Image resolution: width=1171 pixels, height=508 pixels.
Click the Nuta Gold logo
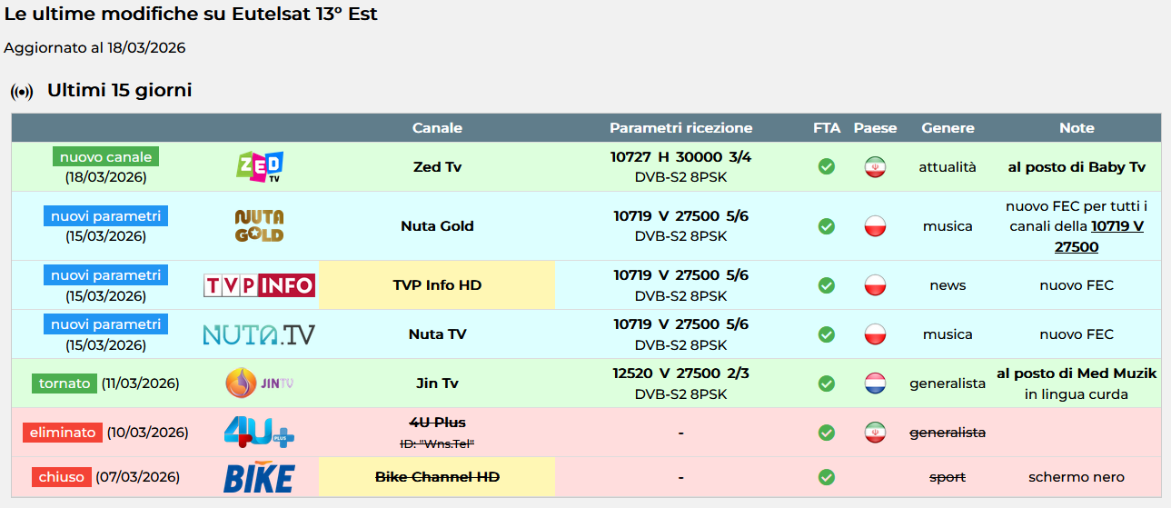click(x=259, y=225)
